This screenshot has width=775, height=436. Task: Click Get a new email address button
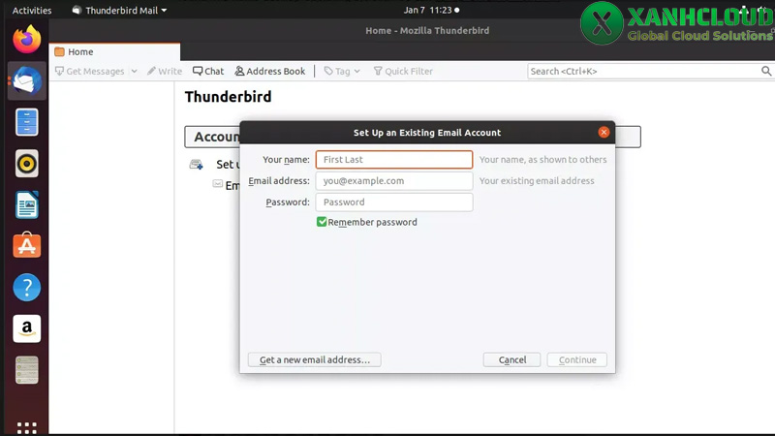(314, 359)
